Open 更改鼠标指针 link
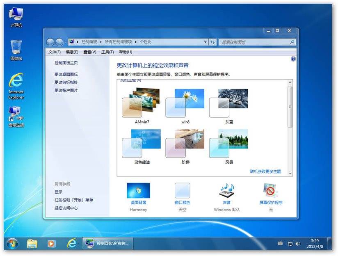The width and height of the screenshot is (338, 256). click(66, 82)
